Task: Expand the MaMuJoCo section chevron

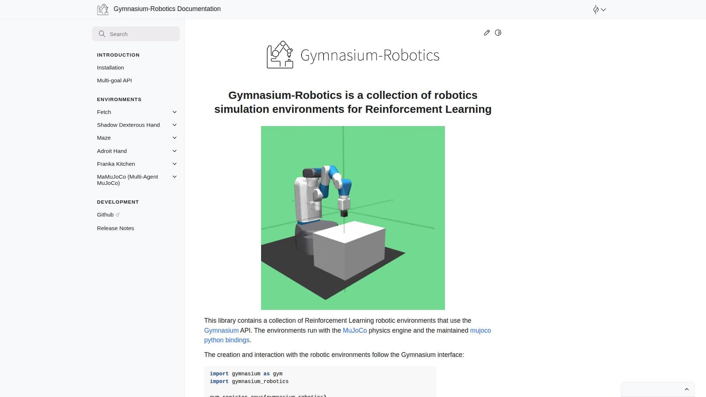Action: pyautogui.click(x=175, y=177)
